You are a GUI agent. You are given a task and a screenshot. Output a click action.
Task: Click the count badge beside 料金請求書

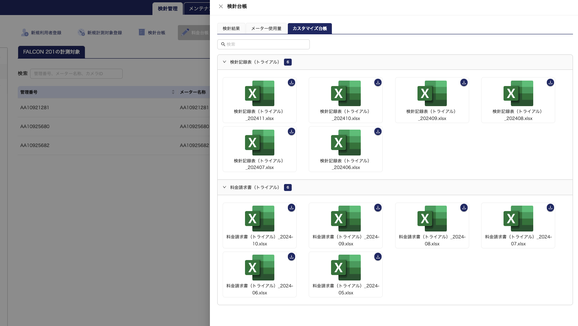288,187
